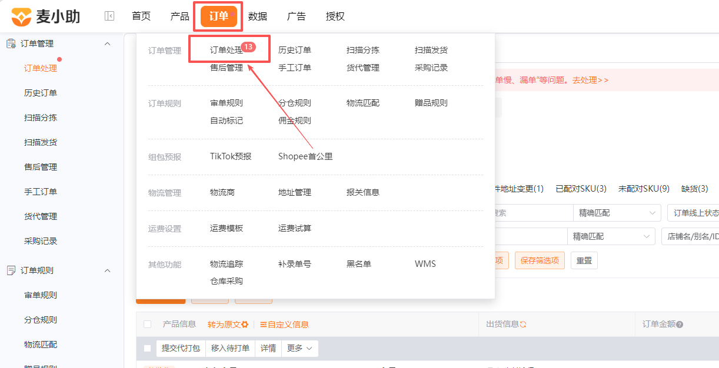
Task: Tick the checkbox before 提交代打包
Action: (x=147, y=348)
